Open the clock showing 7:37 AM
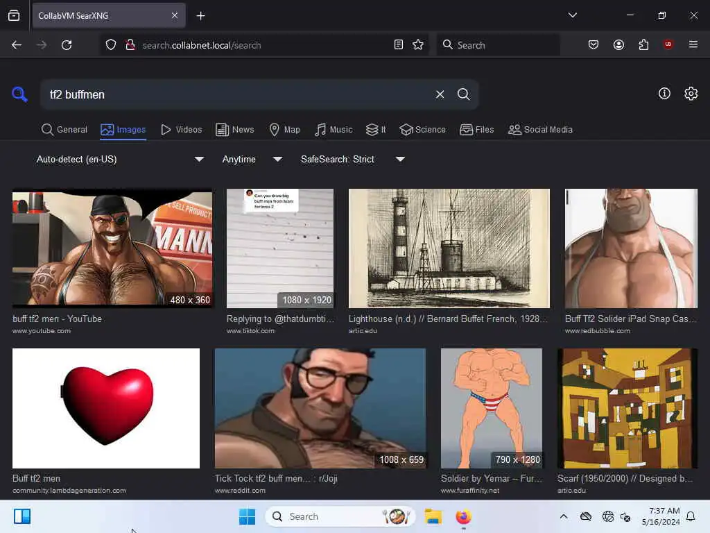Image resolution: width=710 pixels, height=533 pixels. (x=661, y=516)
